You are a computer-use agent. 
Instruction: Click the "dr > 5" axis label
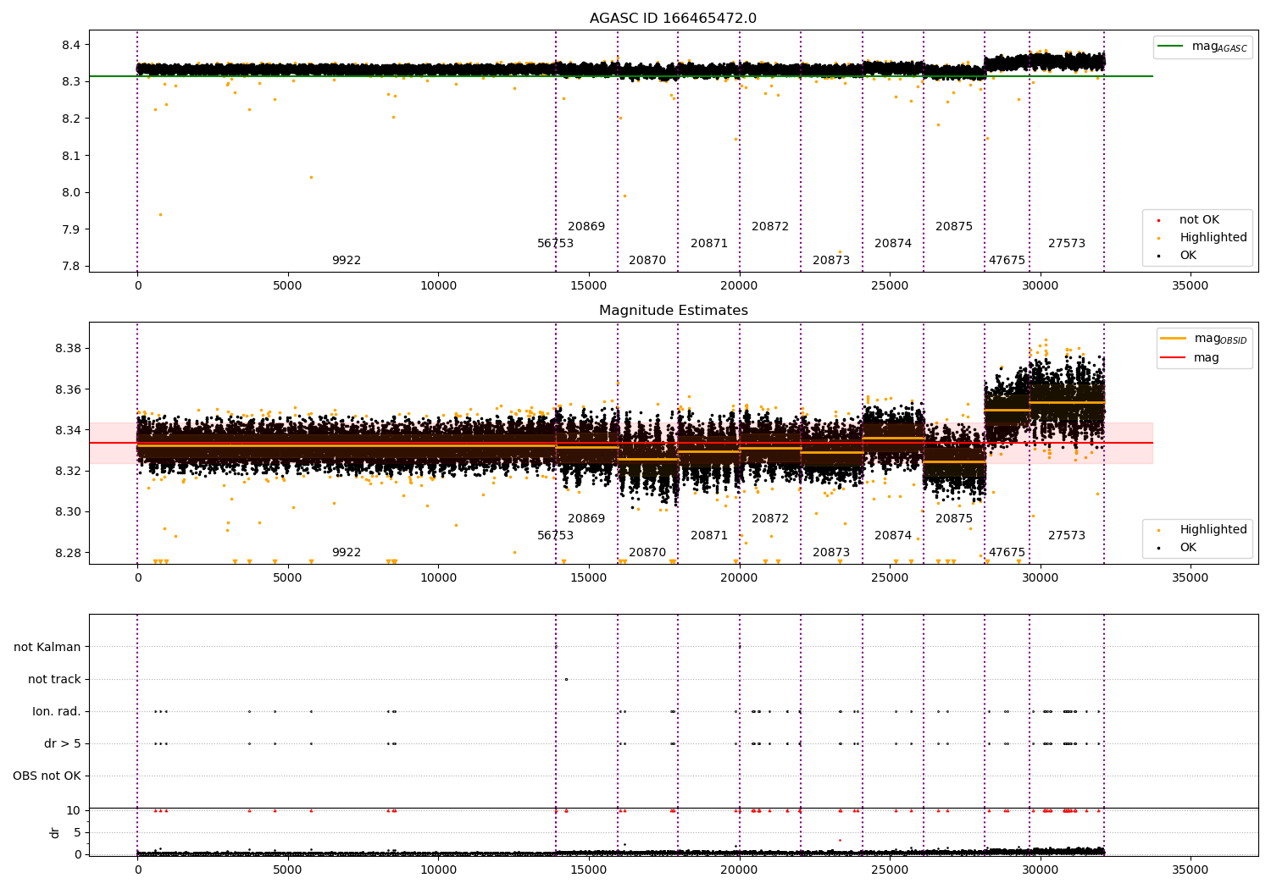tap(63, 744)
